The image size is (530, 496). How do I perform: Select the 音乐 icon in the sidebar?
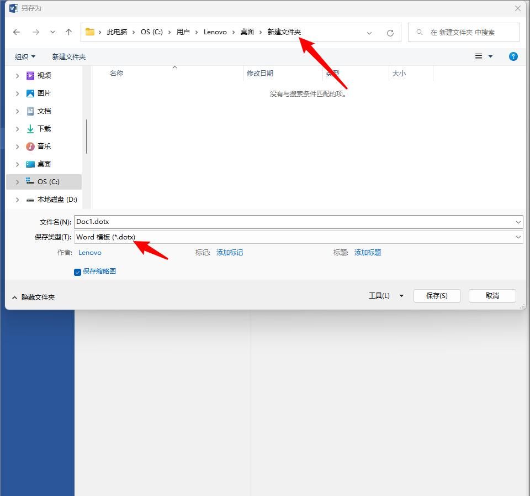(x=29, y=146)
